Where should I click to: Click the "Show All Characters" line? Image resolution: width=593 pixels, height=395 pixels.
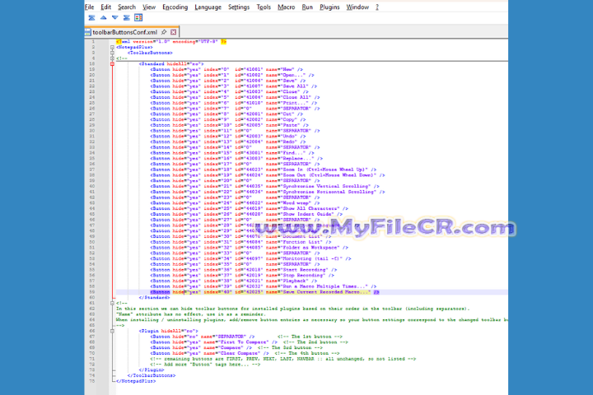(250, 209)
